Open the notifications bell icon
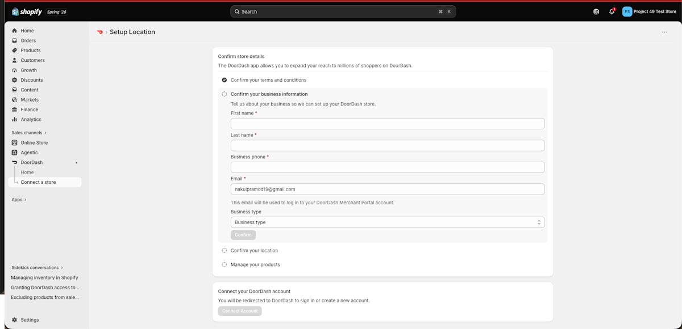 coord(612,11)
